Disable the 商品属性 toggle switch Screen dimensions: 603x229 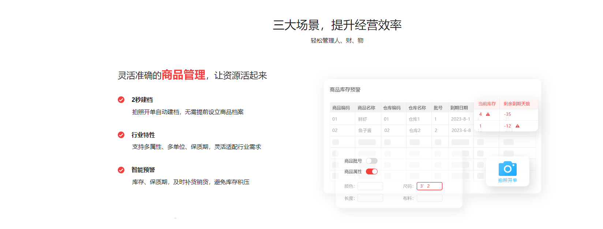tap(371, 171)
